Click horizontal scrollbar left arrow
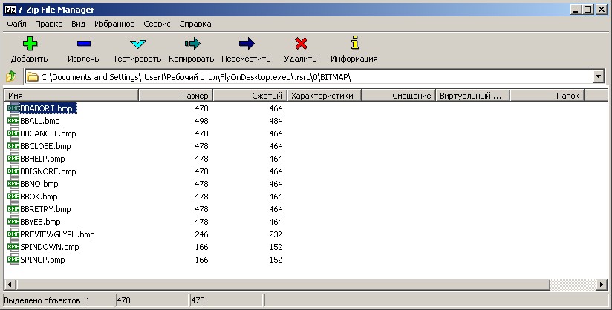Image resolution: width=612 pixels, height=310 pixels. pos(10,285)
